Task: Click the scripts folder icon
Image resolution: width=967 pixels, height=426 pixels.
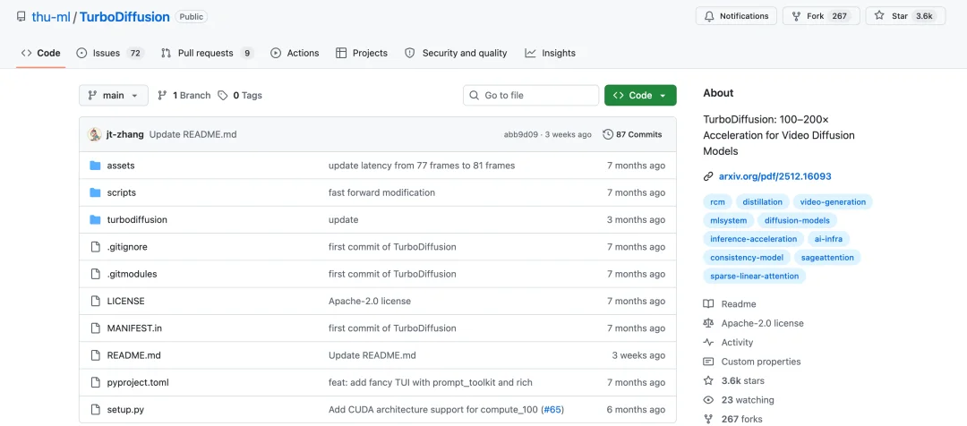Action: [95, 192]
